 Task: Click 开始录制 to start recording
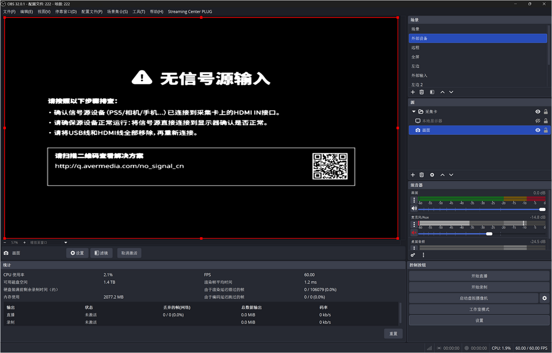(479, 287)
